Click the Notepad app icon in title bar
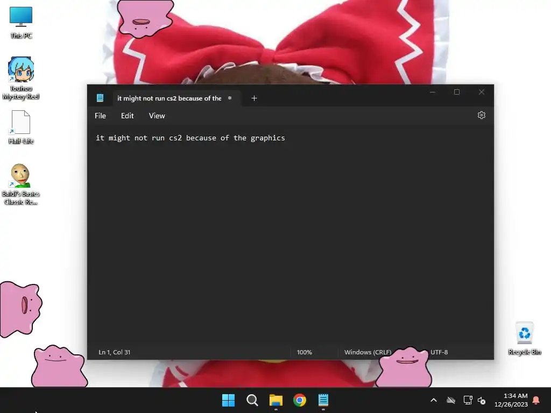 click(x=100, y=98)
